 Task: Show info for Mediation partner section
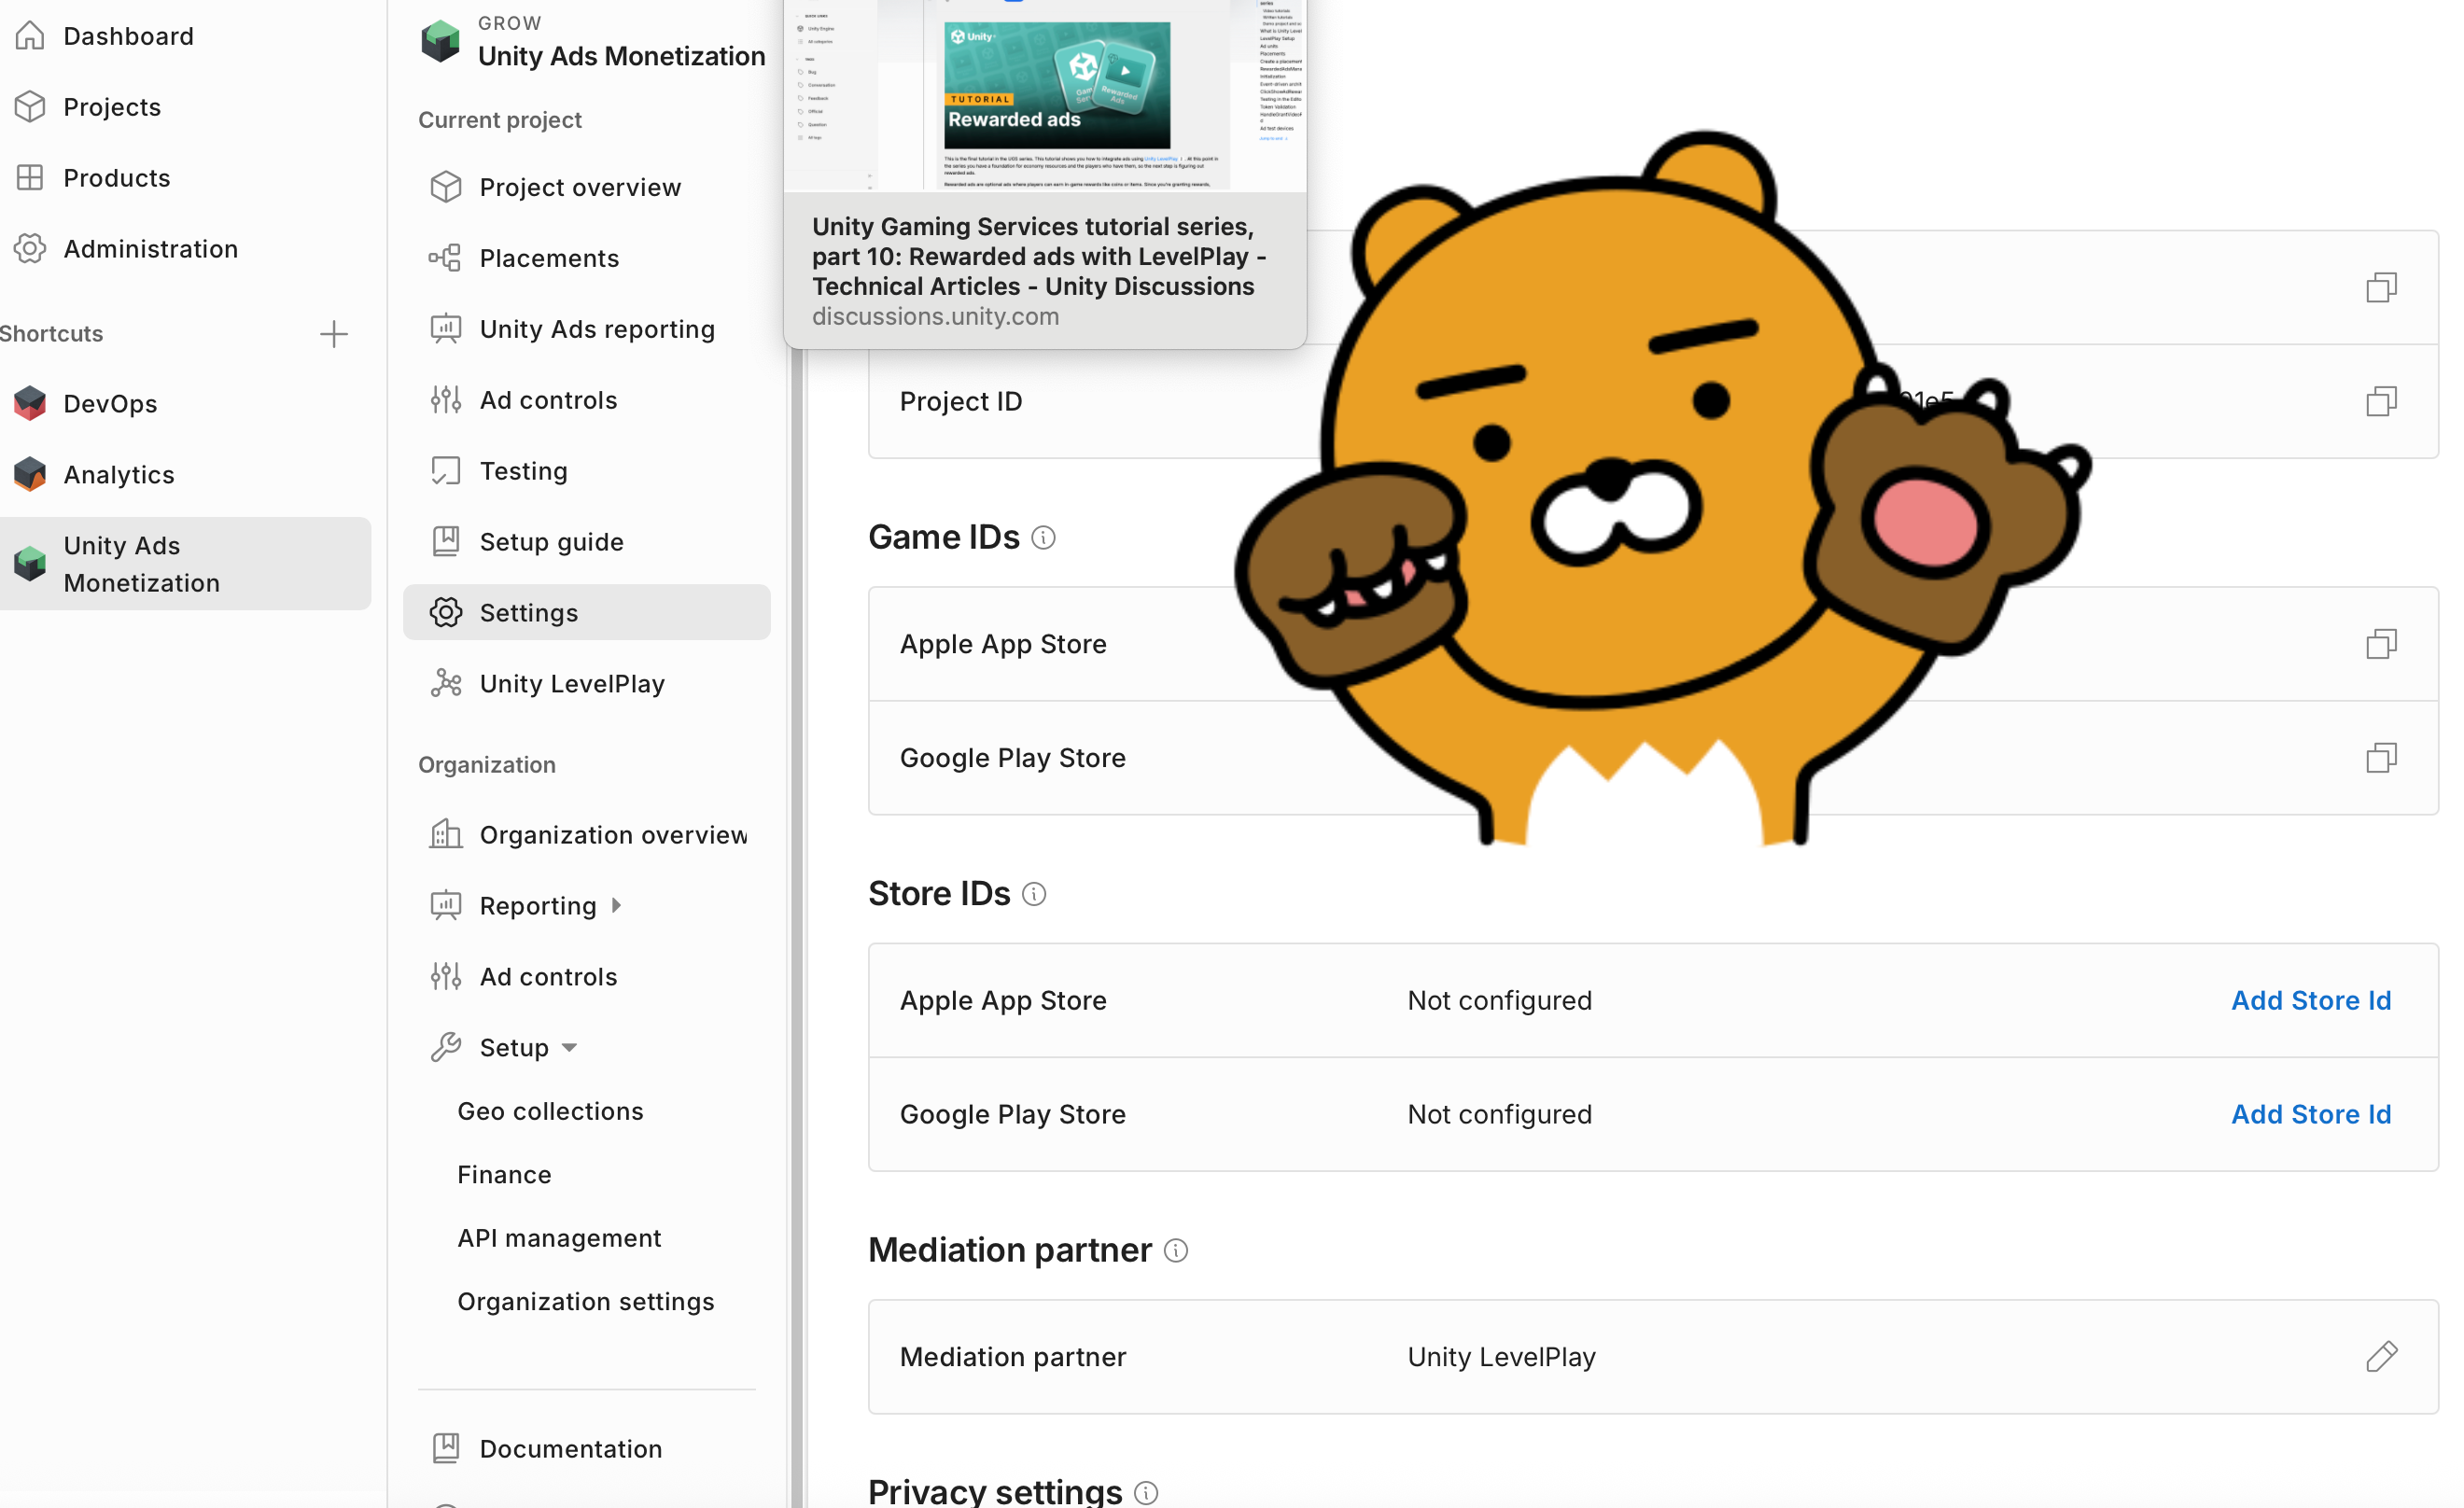point(1176,1251)
